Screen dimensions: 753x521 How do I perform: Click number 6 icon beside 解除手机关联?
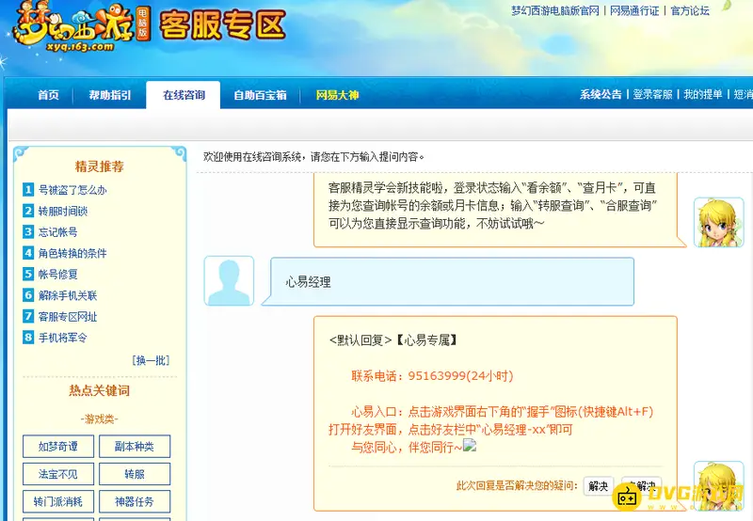28,295
